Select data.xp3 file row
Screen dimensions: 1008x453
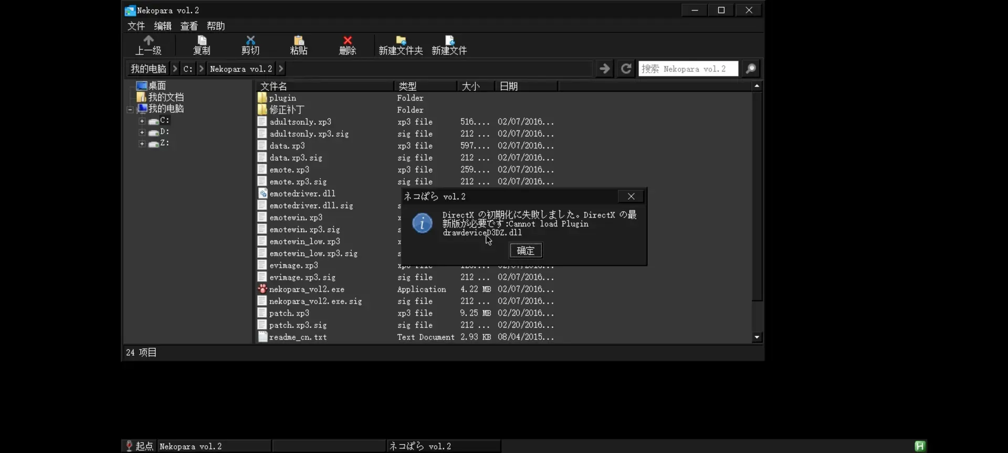406,146
